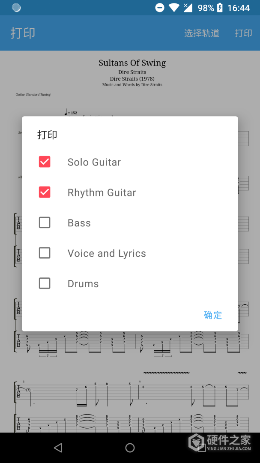Tap 选择轨道 in the top bar

pos(202,33)
